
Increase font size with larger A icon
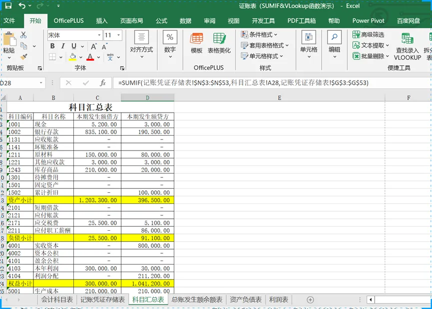point(94,46)
